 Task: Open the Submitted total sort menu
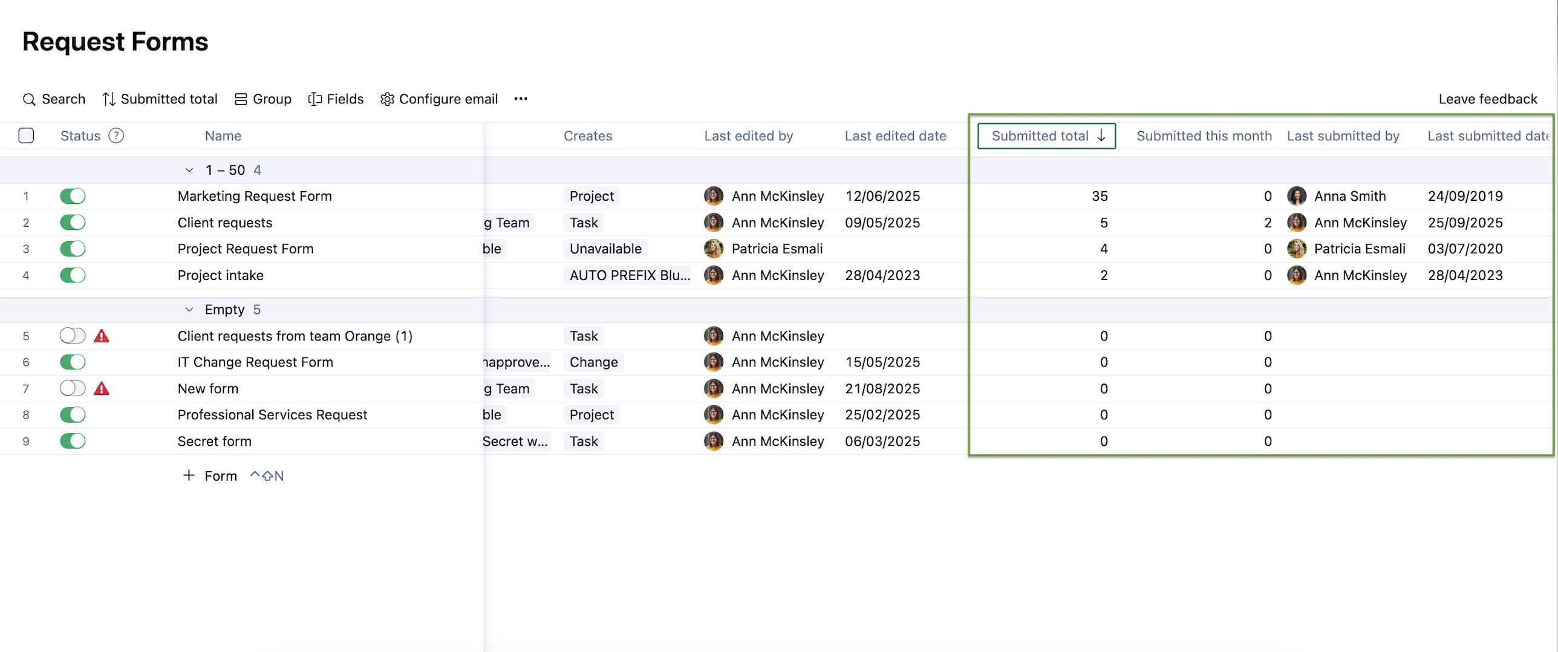pos(160,99)
